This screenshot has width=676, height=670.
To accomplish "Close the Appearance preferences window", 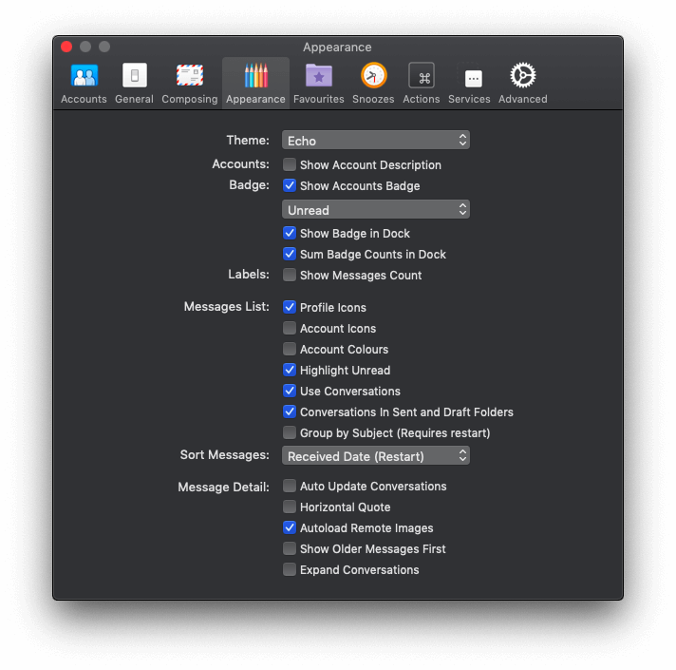I will 66,47.
